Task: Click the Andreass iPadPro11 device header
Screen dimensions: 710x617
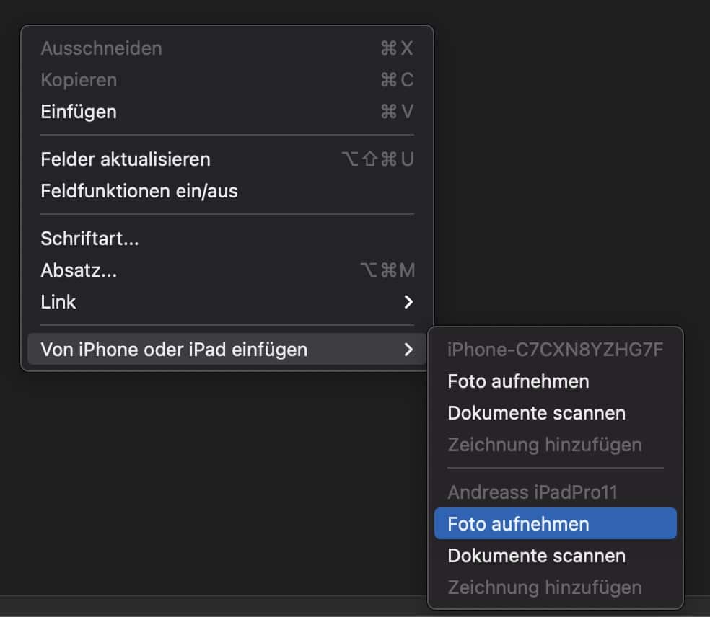Action: click(x=532, y=492)
